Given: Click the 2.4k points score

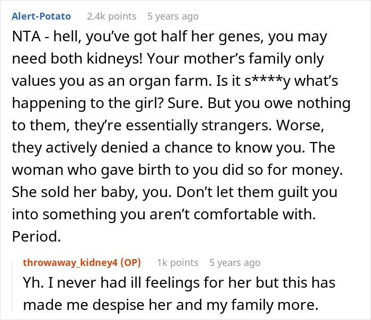Looking at the screenshot, I should 112,16.
